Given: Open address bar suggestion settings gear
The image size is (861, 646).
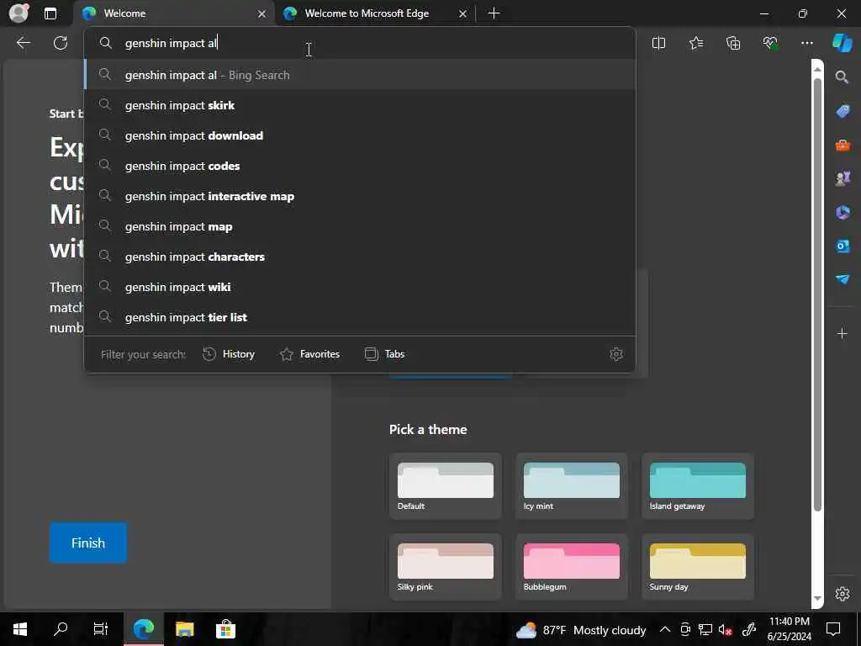Looking at the screenshot, I should (616, 354).
